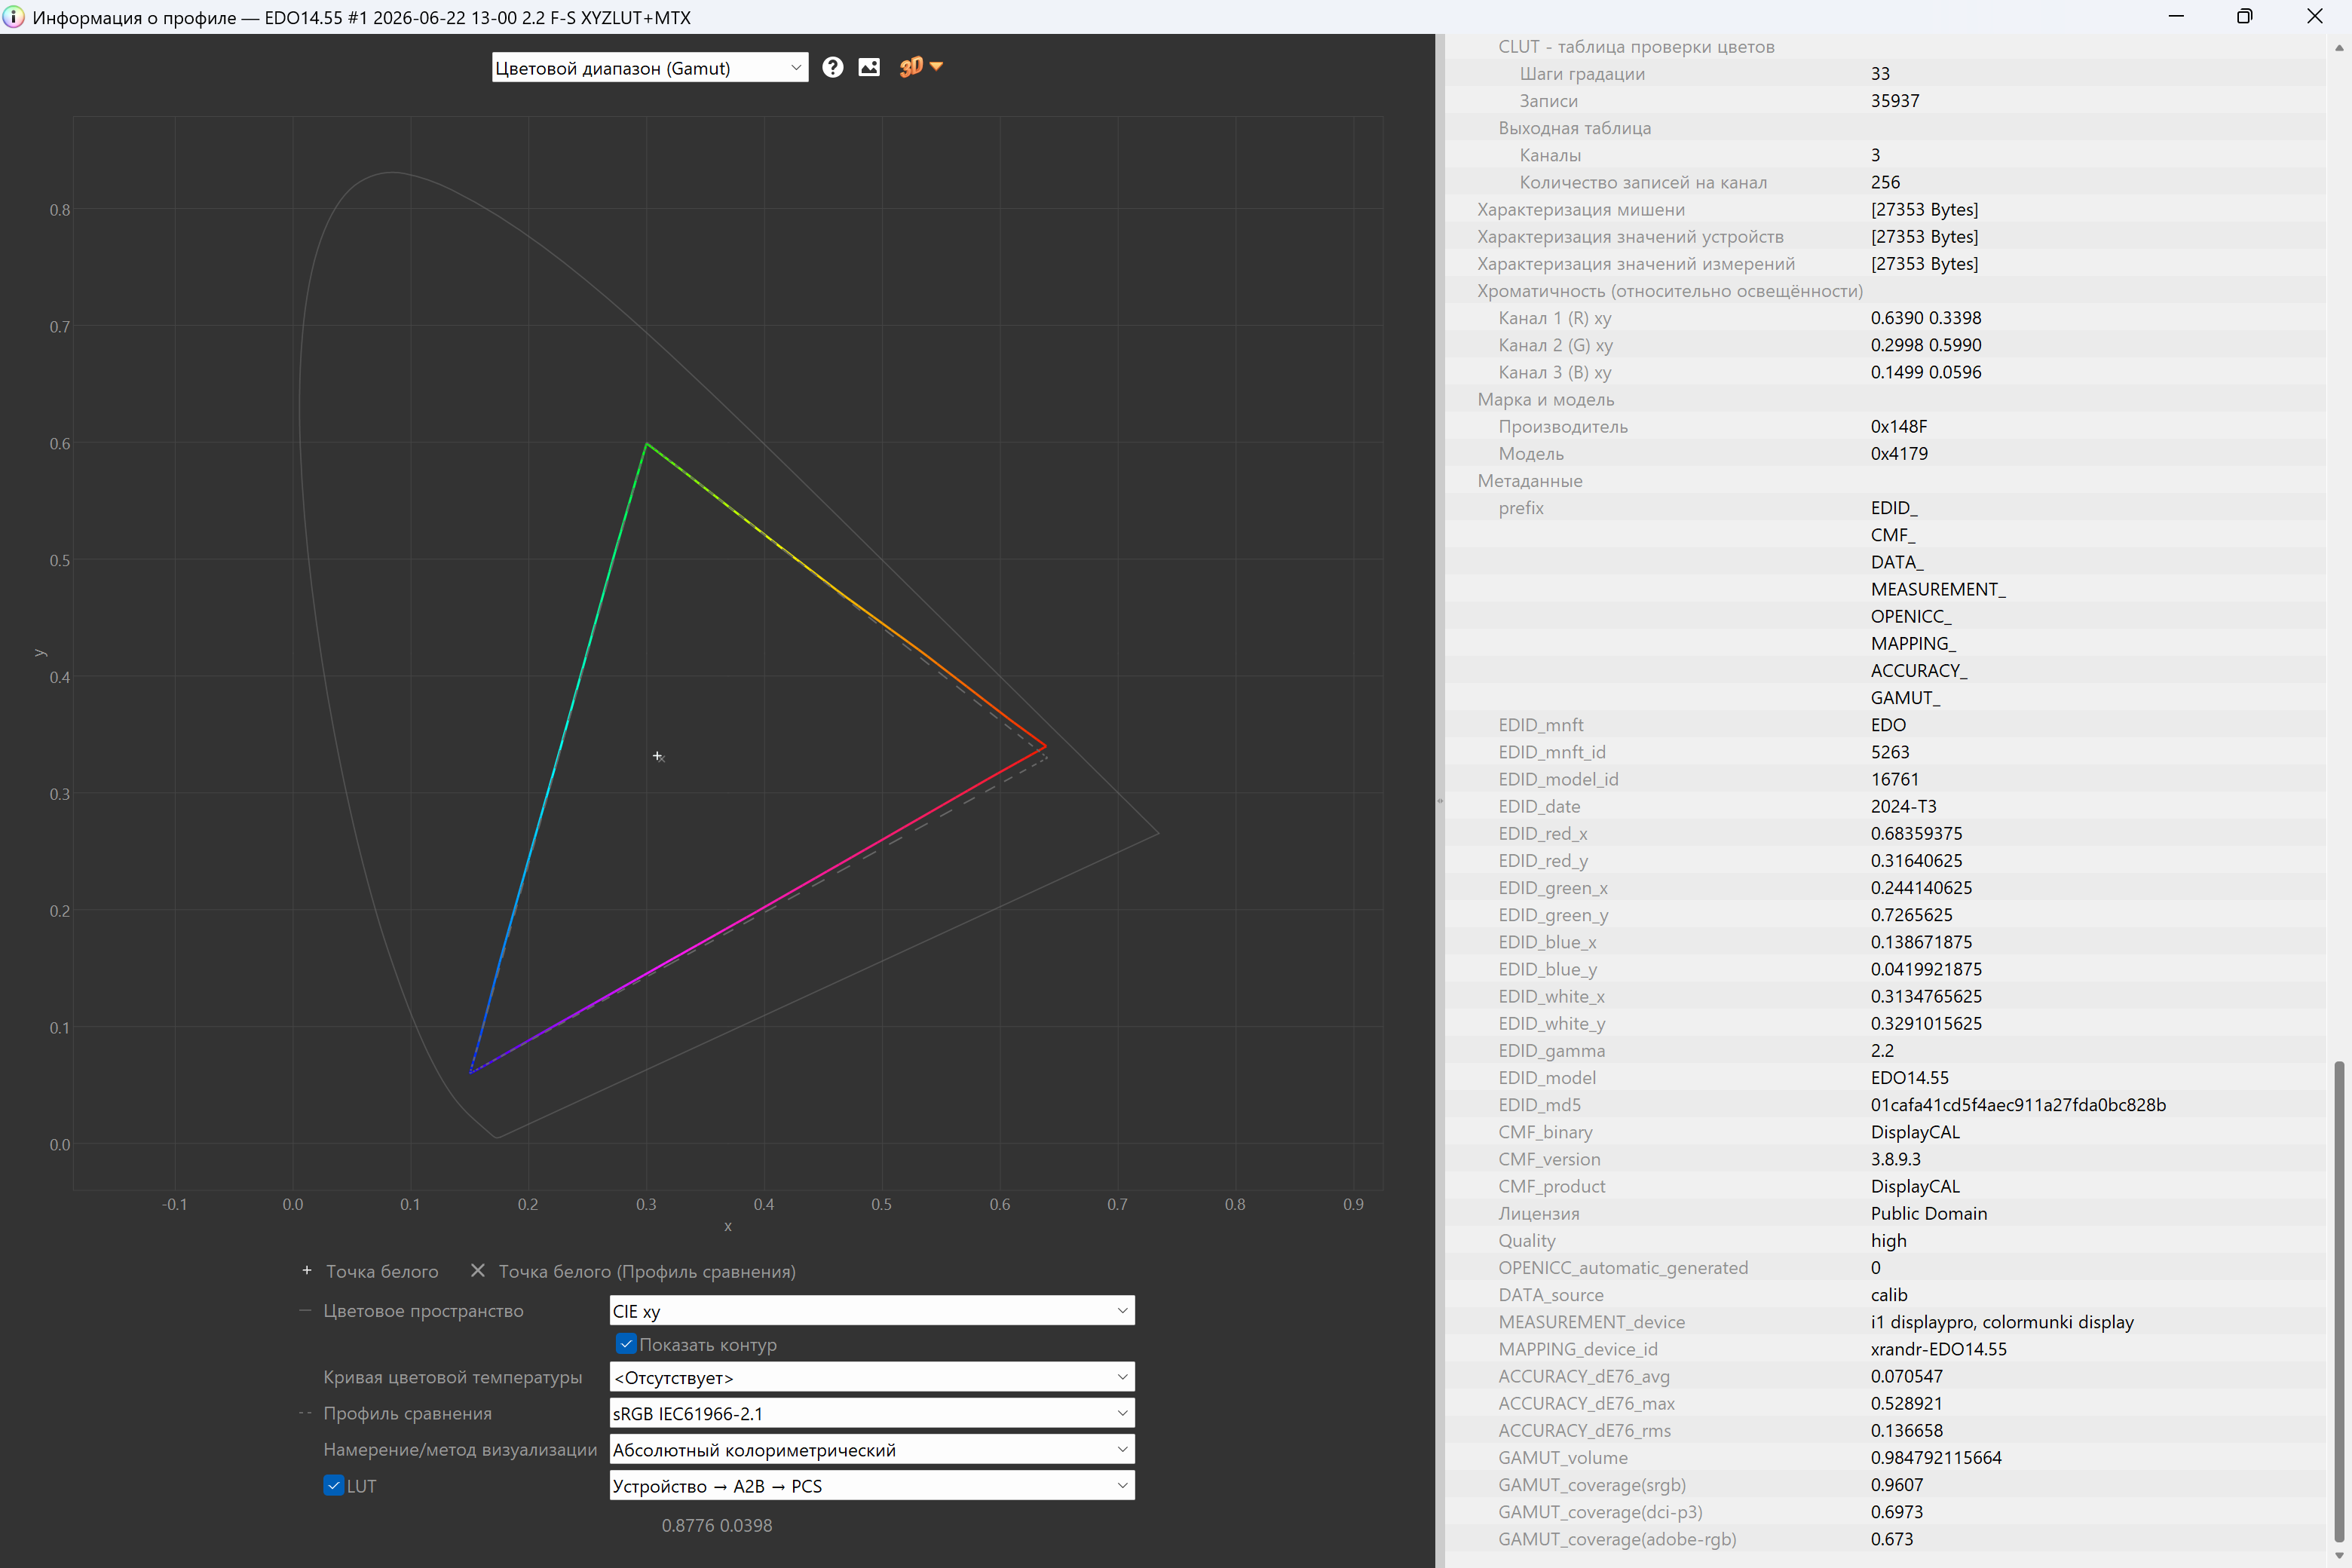Viewport: 2352px width, 1568px height.
Task: Open the Абсолютный колориметрический rendering intent dropdown
Action: [872, 1450]
